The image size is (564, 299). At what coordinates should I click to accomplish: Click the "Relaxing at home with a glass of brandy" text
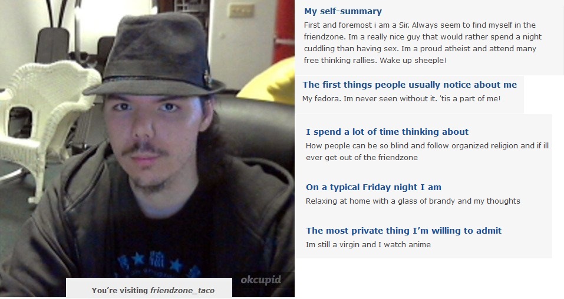coord(413,201)
